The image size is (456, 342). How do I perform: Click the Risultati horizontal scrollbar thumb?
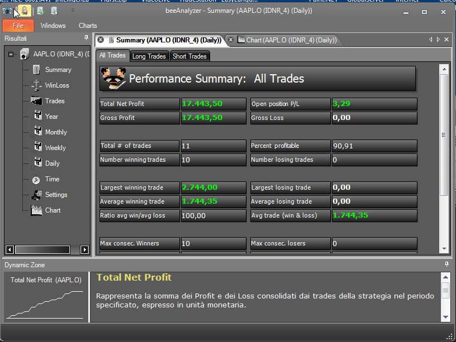pyautogui.click(x=42, y=249)
